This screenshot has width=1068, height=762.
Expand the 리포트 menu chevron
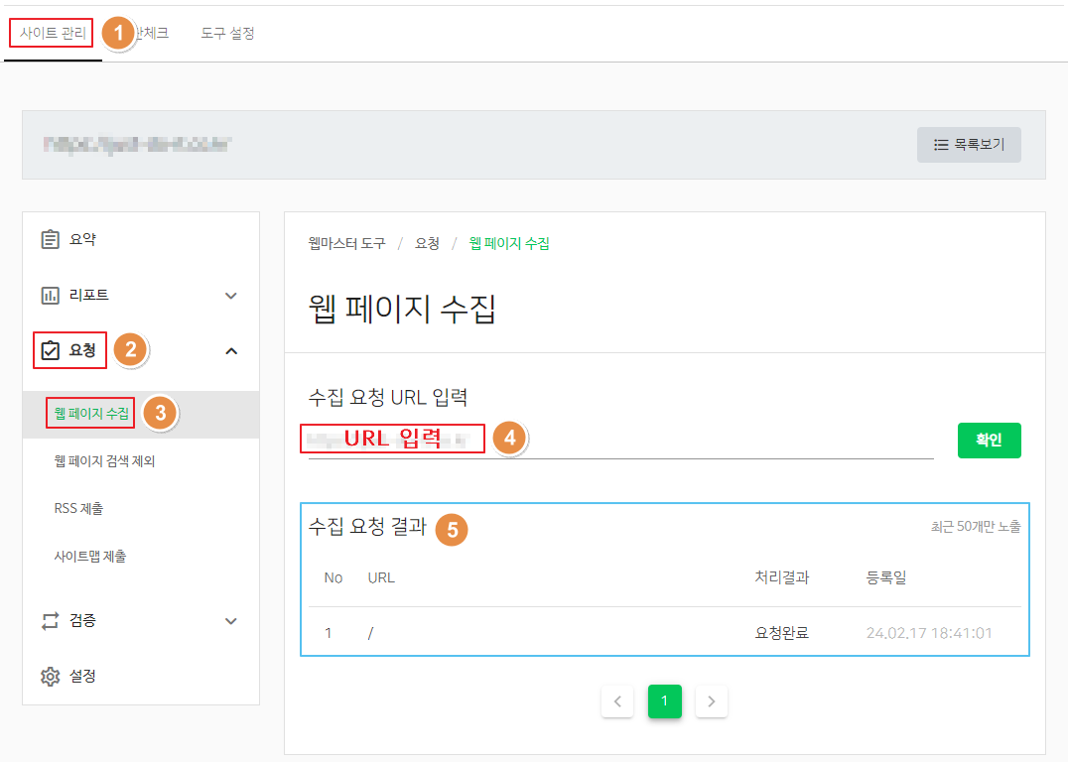[231, 295]
